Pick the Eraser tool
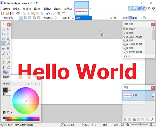This screenshot has height=127, width=156. (x=8, y=53)
